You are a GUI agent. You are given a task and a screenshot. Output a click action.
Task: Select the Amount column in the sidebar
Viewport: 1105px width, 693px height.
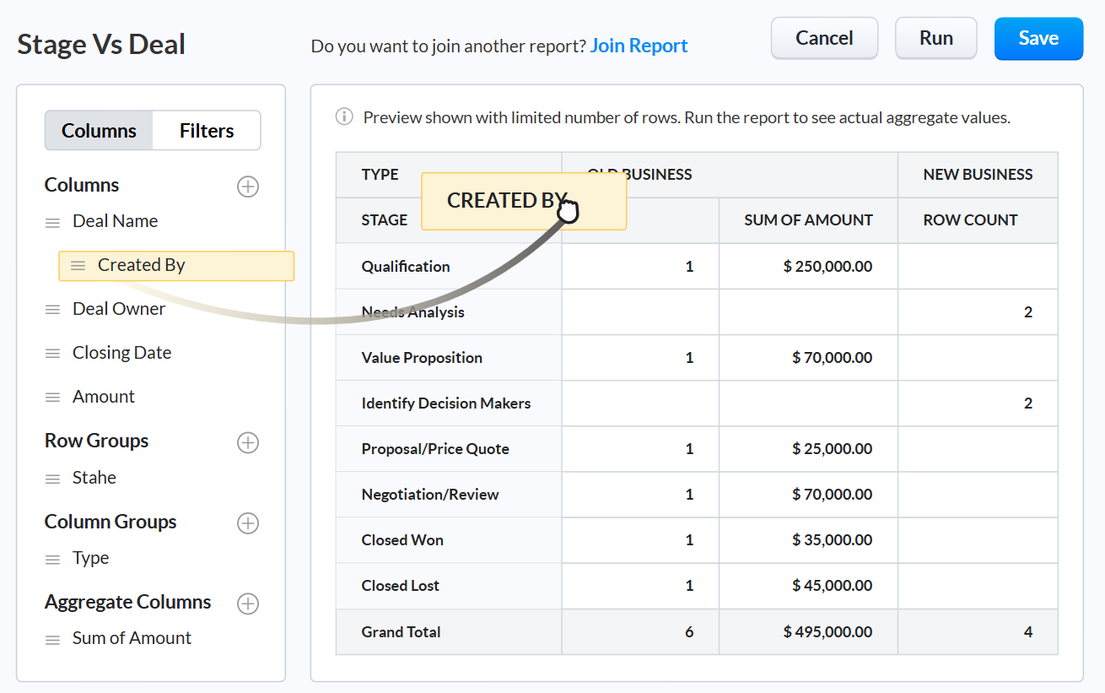click(104, 396)
